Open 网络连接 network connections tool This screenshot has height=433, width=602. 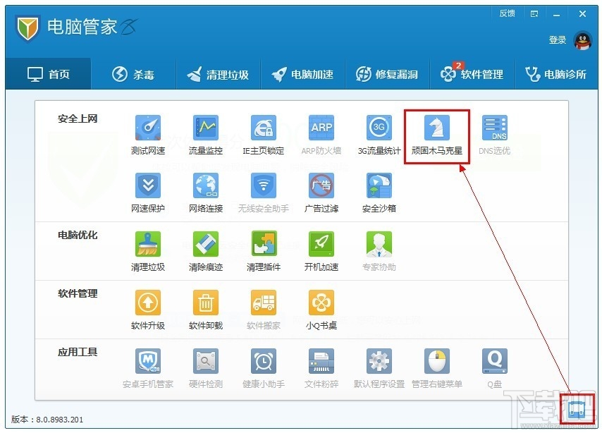(206, 193)
